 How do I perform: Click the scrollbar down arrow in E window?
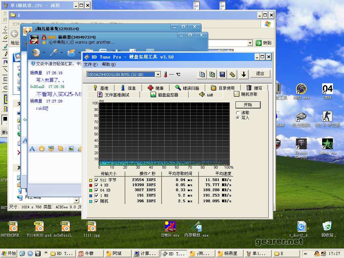76,200
